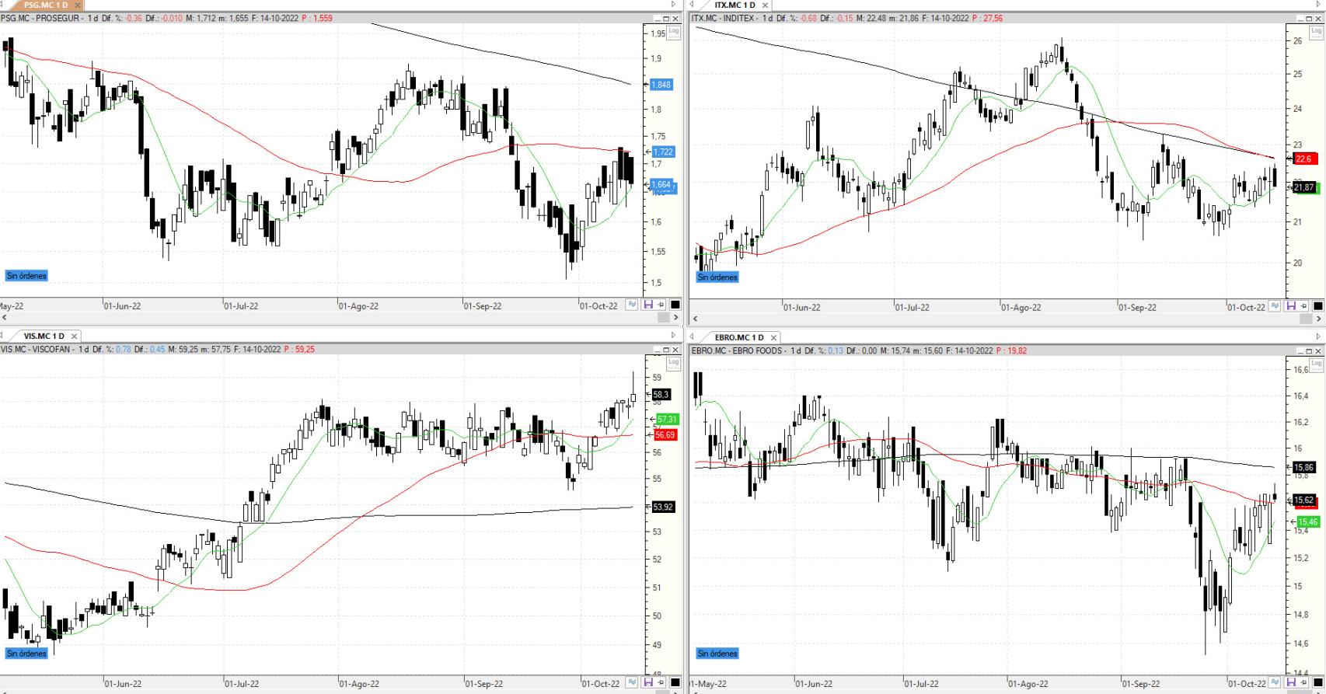Image resolution: width=1326 pixels, height=694 pixels.
Task: Switch to the EBRO.MC 1 D tab
Action: tap(738, 337)
